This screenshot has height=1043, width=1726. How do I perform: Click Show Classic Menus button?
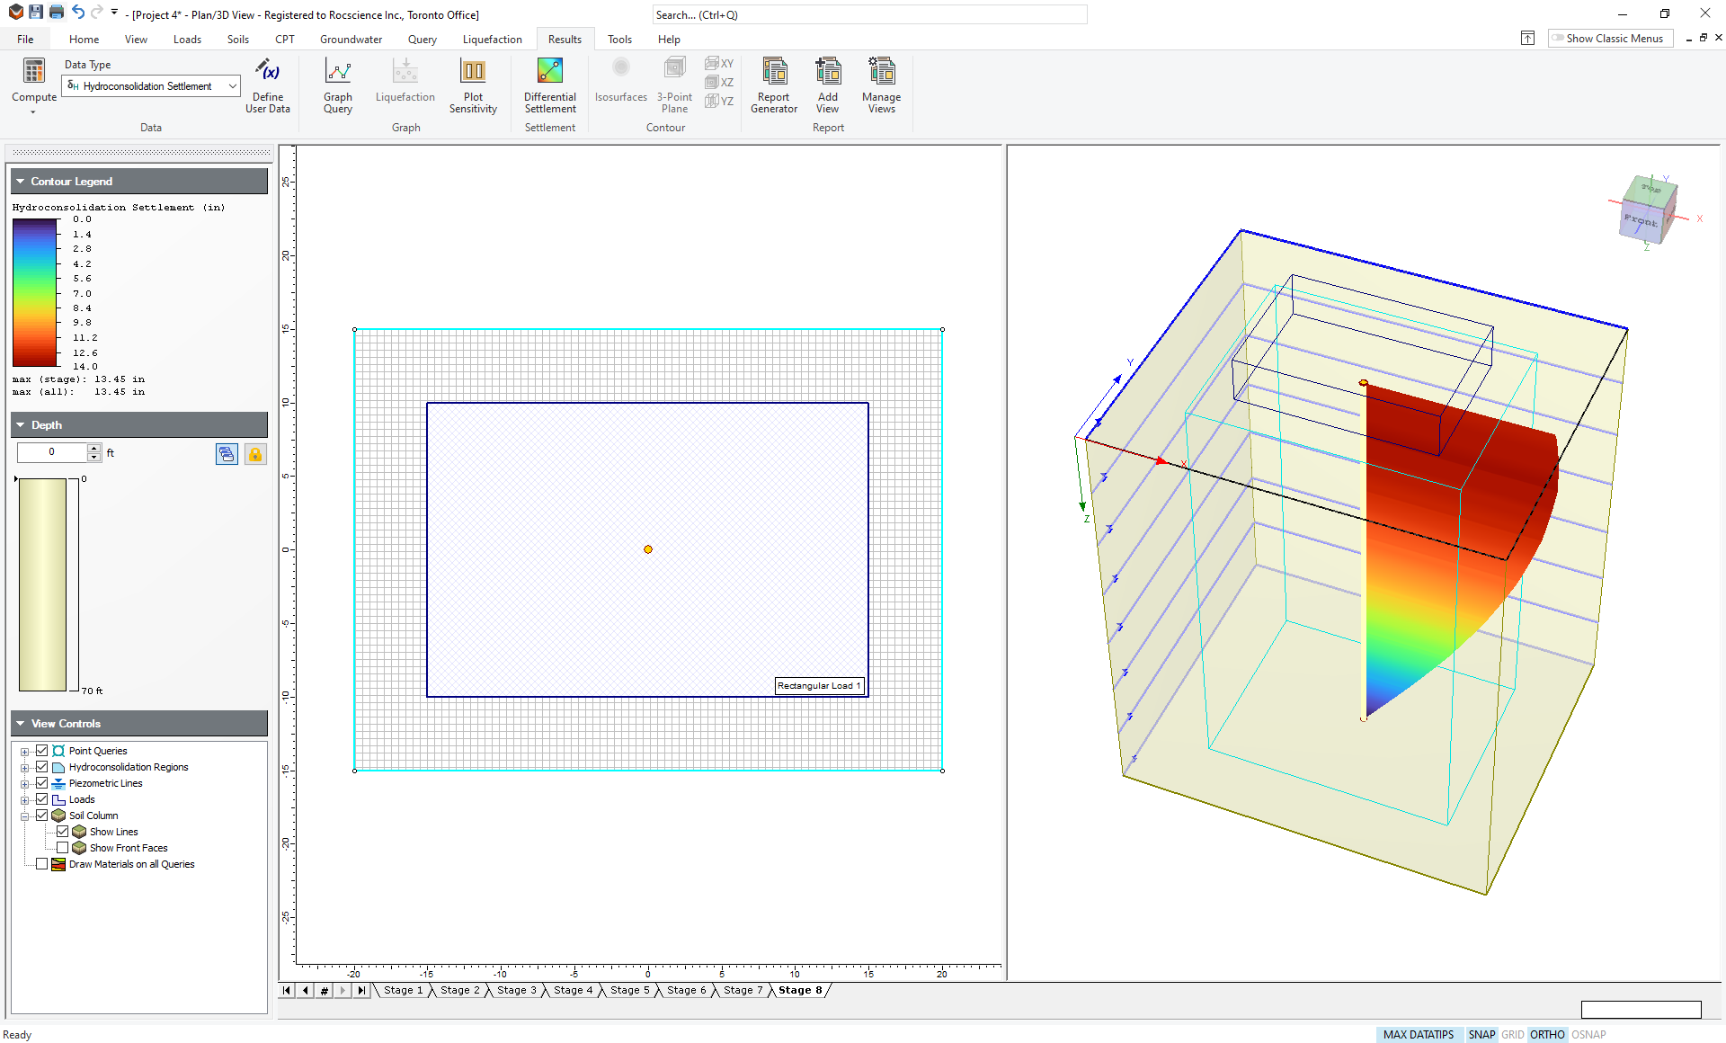coord(1609,39)
